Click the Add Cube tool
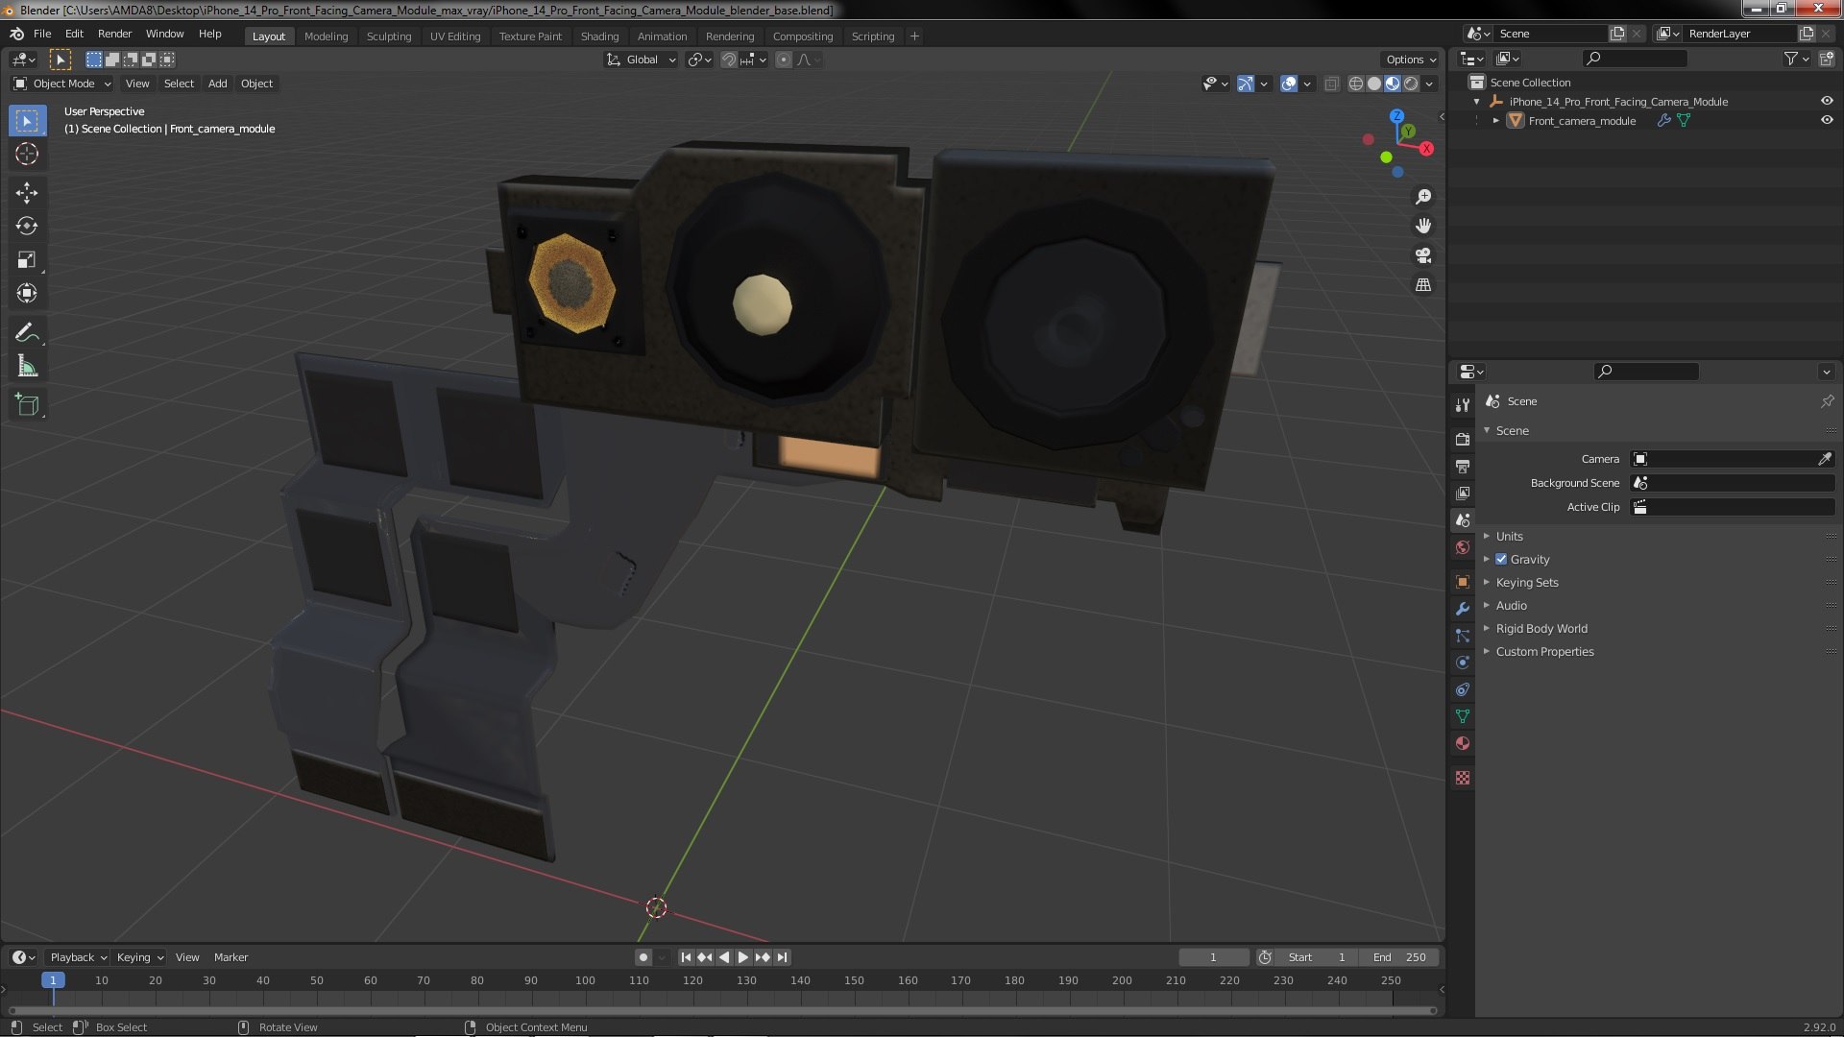This screenshot has width=1844, height=1037. (27, 405)
